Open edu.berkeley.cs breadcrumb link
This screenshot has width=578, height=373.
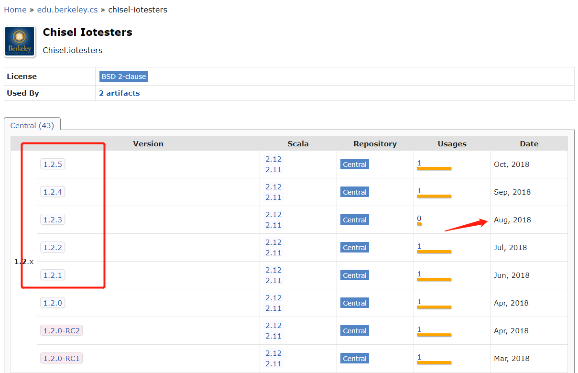[67, 10]
